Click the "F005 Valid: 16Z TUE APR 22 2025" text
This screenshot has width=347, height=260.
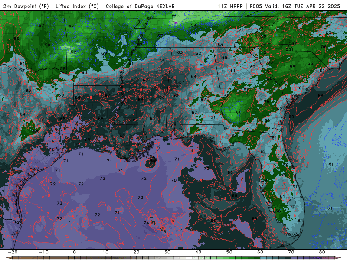[295, 6]
